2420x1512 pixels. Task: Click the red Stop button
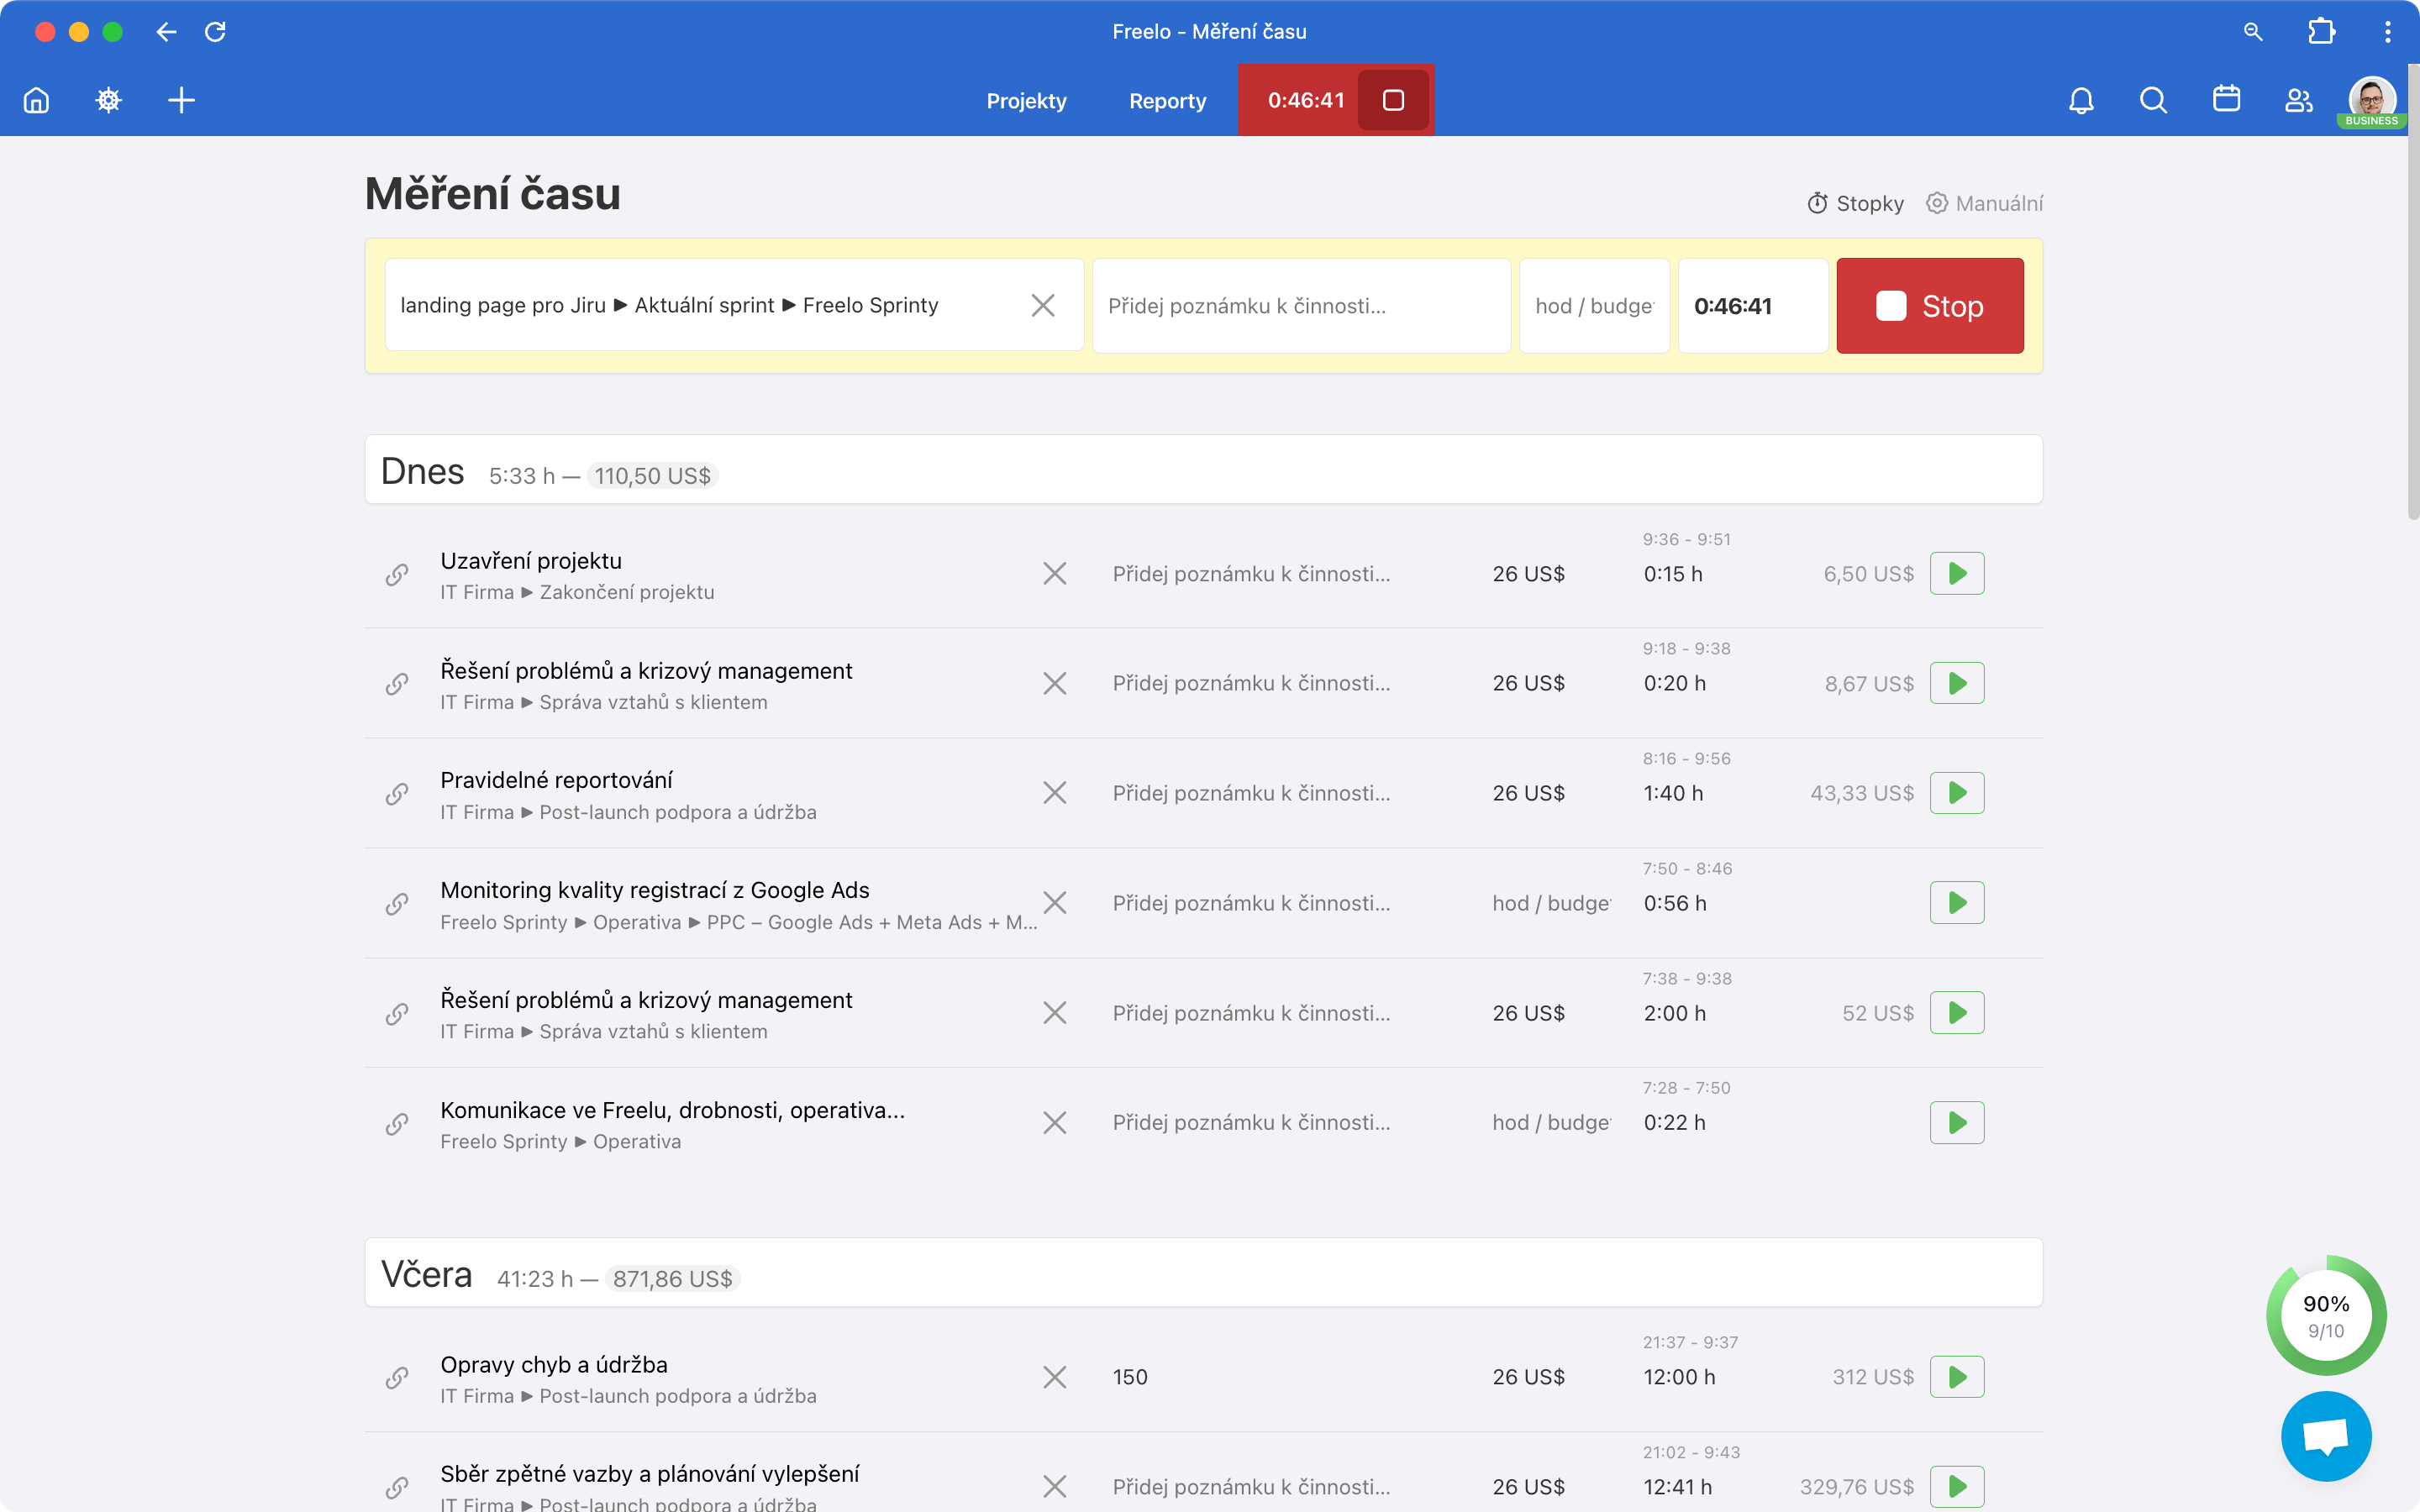coord(1930,306)
